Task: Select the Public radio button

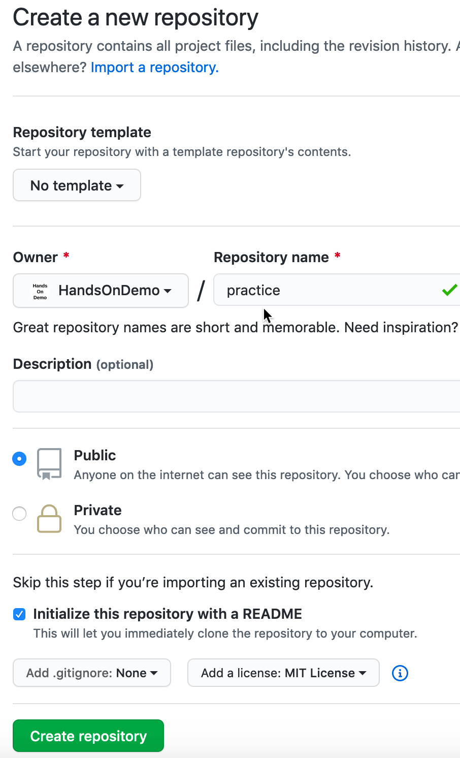Action: pyautogui.click(x=19, y=458)
